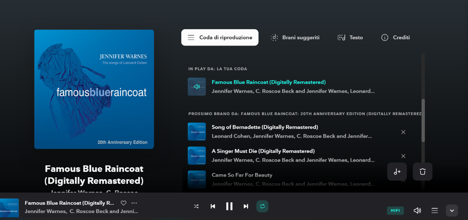Open the Coda di riproduzione tab
Screen dimensions: 468x220
coord(220,38)
